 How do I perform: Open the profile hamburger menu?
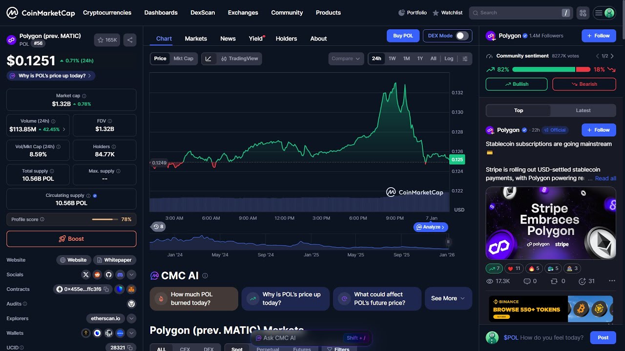point(604,13)
